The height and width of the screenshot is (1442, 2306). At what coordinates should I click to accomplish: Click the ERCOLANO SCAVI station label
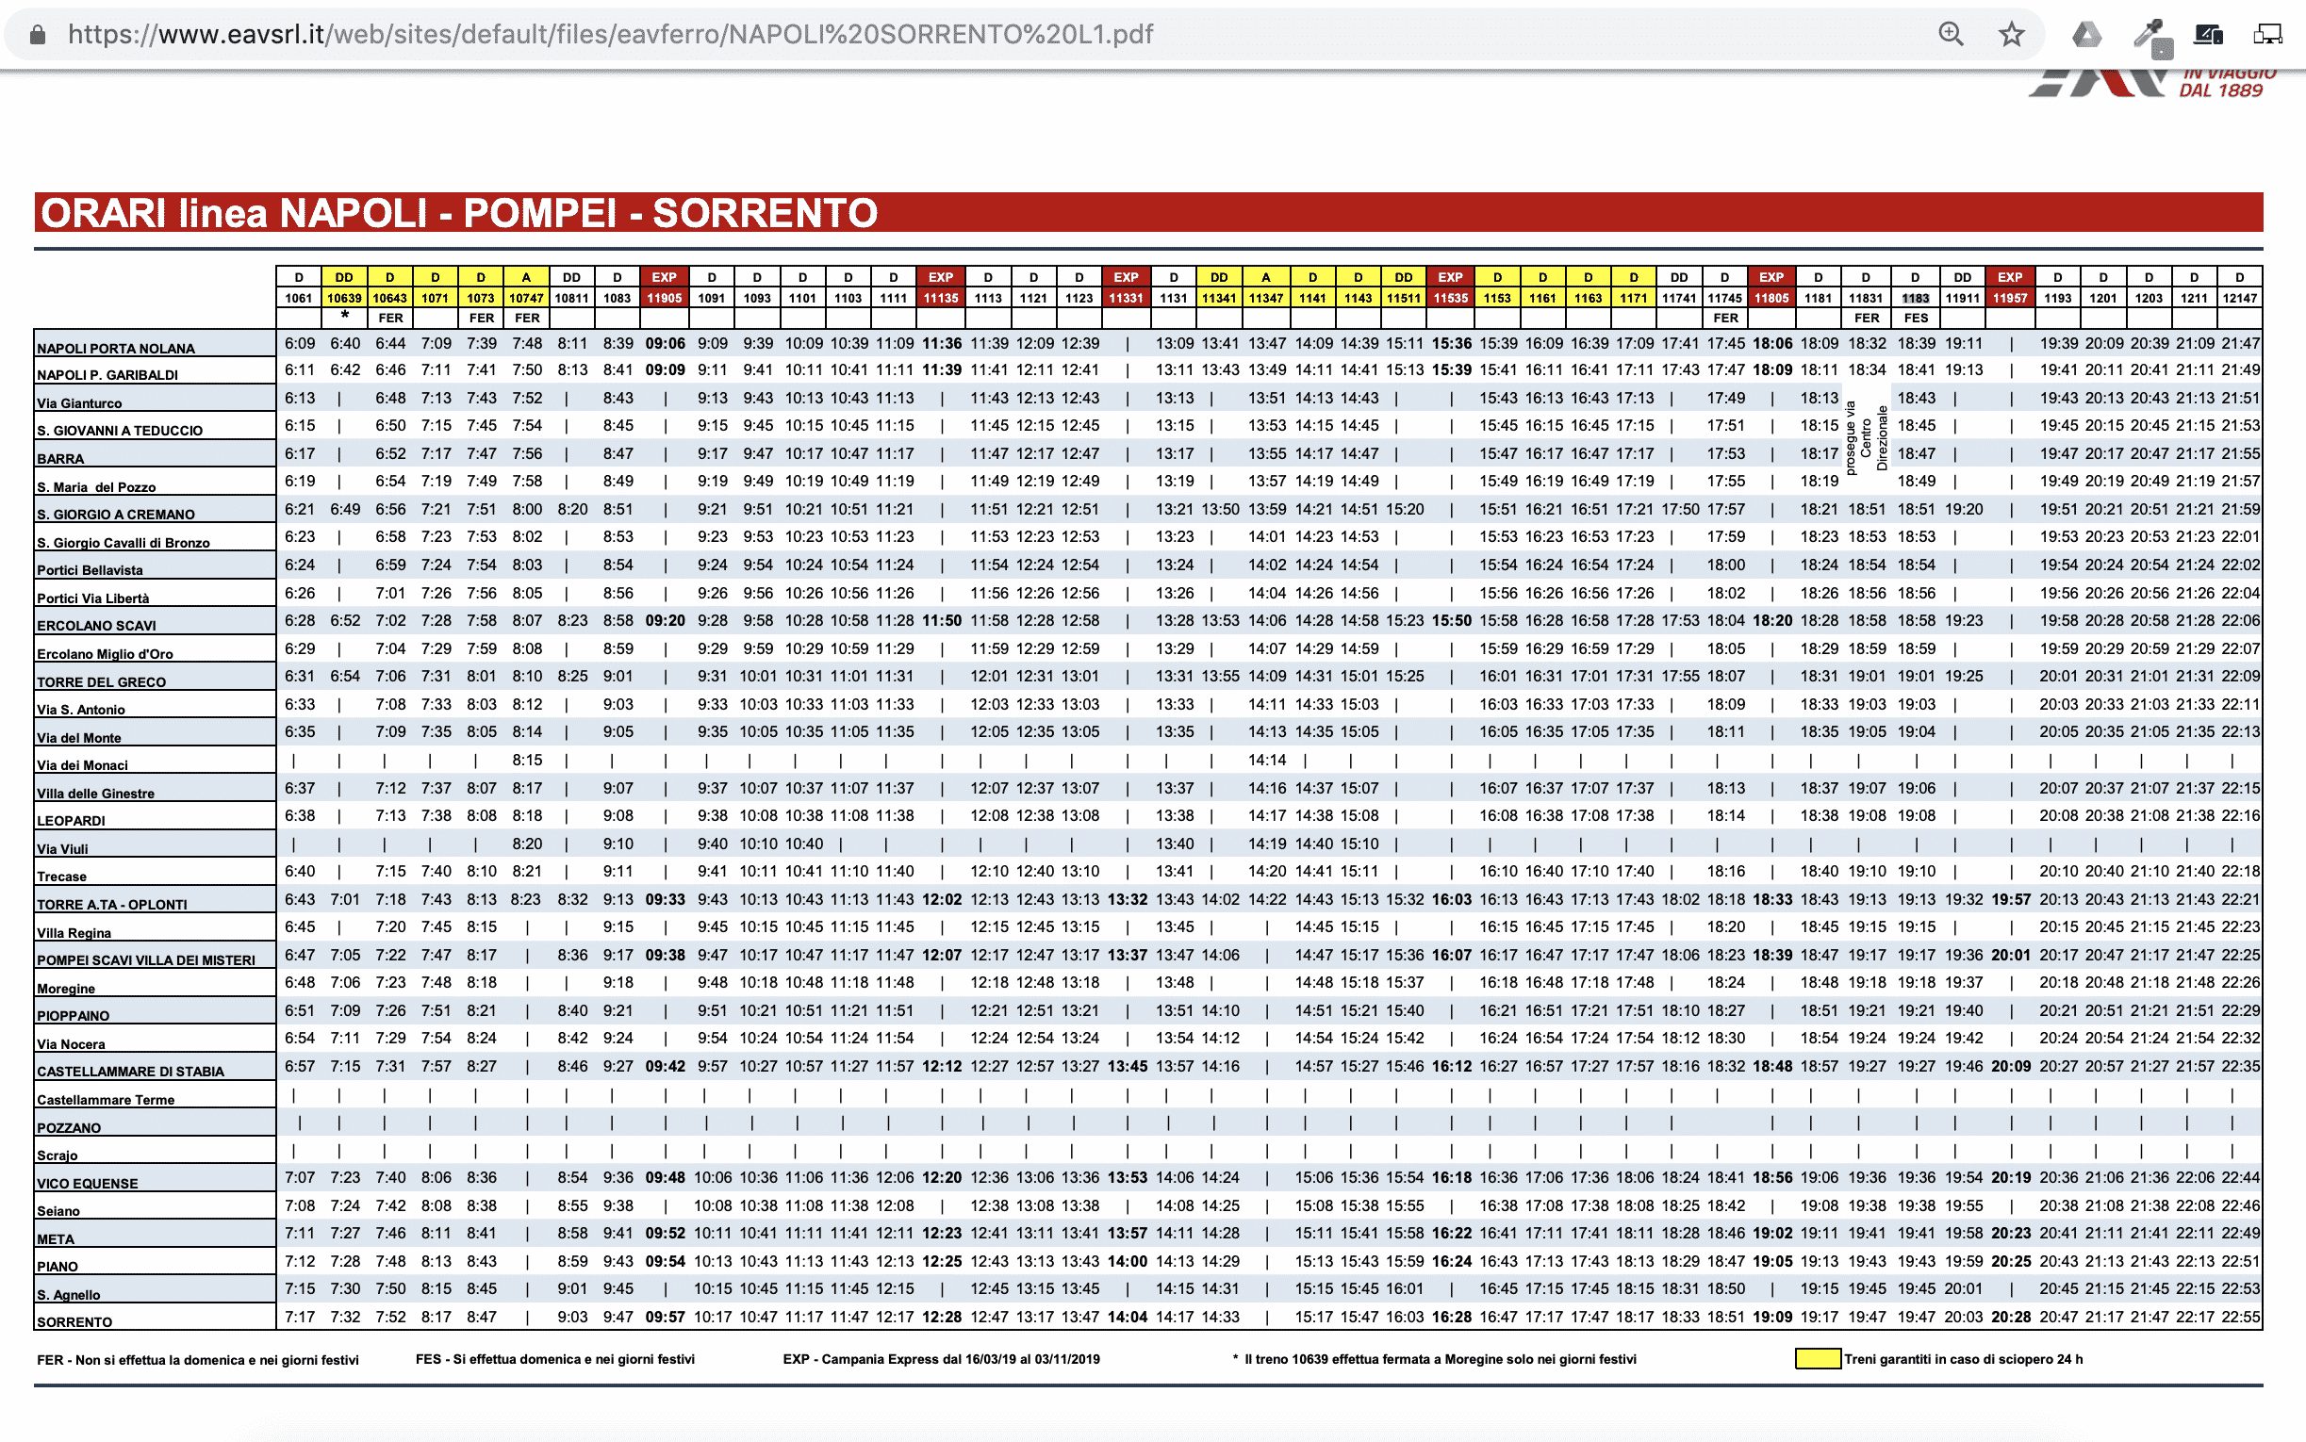pos(96,626)
